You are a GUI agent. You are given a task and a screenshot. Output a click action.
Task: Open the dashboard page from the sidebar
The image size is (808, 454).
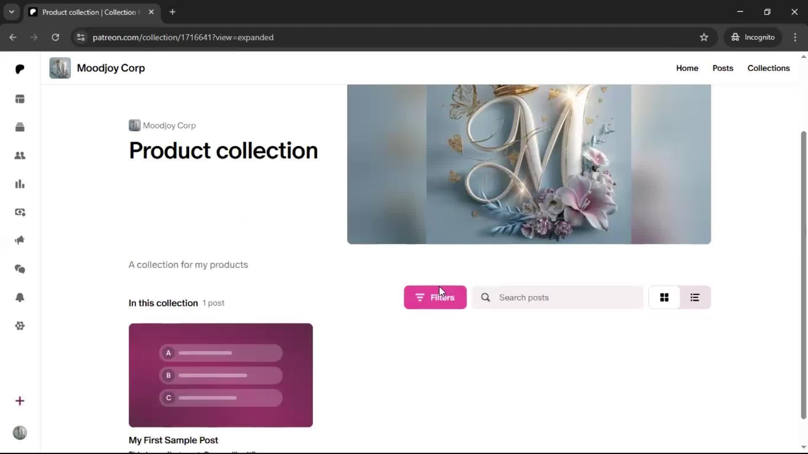pos(20,99)
